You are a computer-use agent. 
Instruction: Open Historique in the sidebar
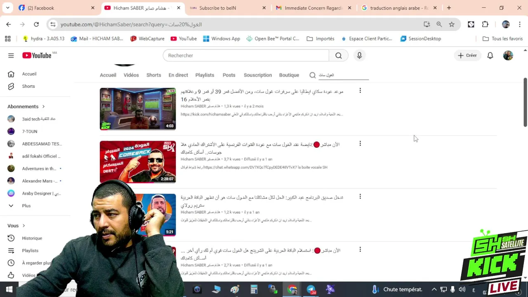32,238
